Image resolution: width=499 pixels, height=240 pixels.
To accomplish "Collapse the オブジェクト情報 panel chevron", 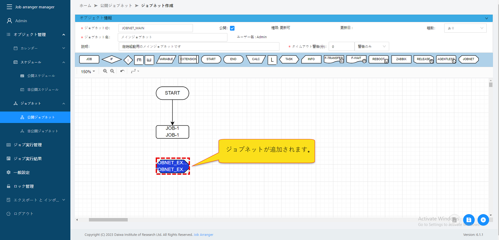I will click(487, 18).
